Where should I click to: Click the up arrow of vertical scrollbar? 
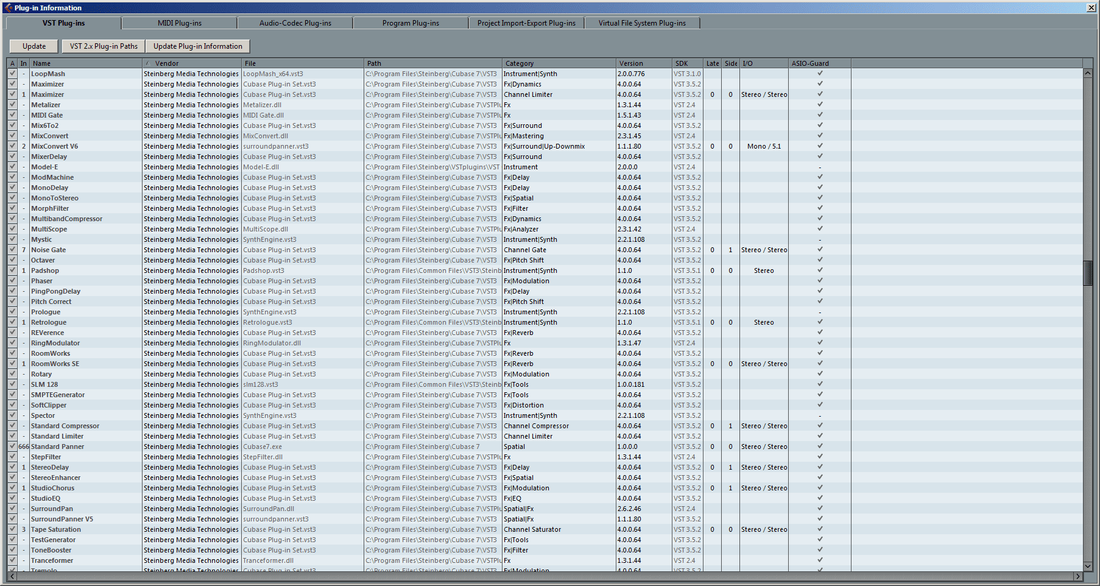pos(1087,73)
